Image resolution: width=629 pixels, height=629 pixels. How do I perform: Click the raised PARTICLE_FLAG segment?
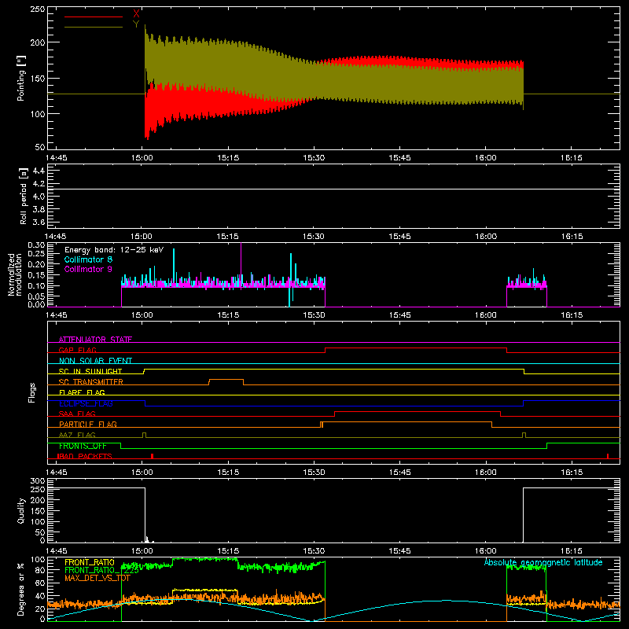407,422
